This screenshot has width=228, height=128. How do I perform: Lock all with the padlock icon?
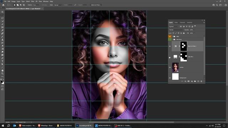pos(184,33)
